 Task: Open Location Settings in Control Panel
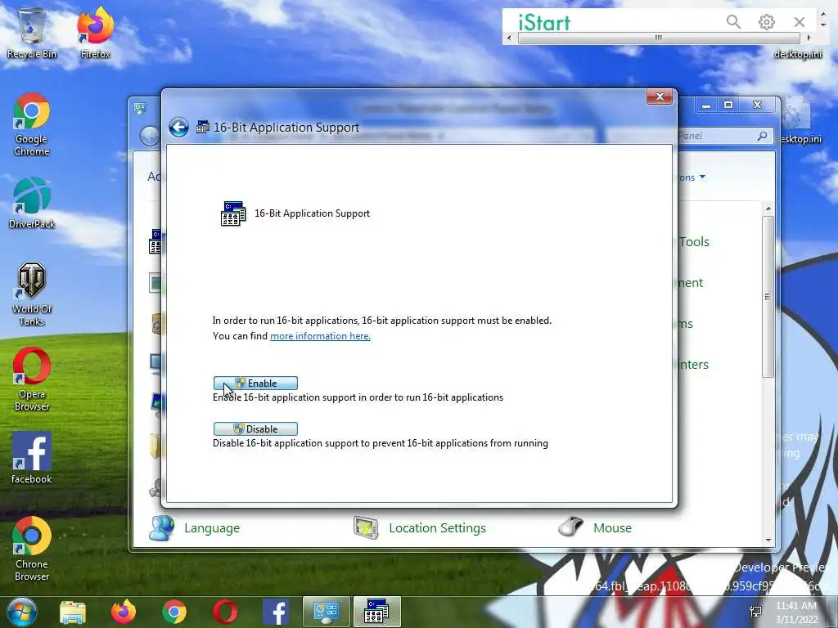tap(437, 528)
